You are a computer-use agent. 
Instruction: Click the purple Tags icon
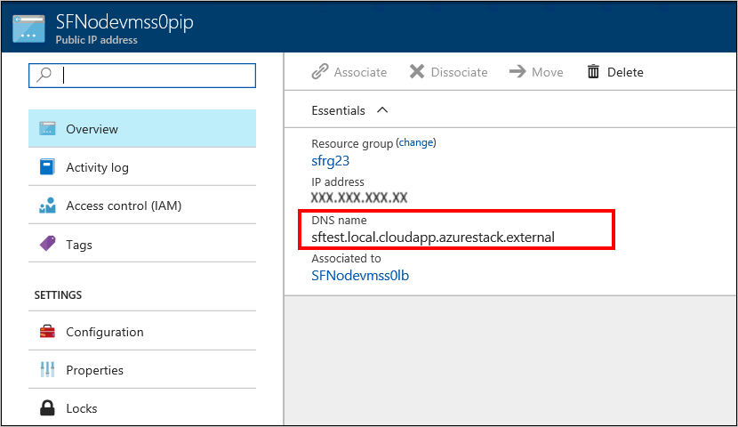47,244
